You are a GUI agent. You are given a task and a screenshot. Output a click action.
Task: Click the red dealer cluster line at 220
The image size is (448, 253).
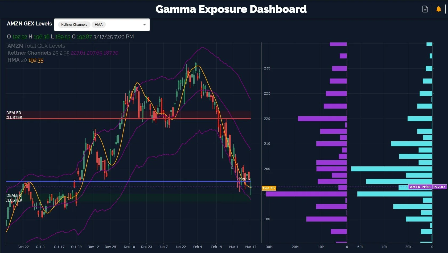[x=128, y=119]
